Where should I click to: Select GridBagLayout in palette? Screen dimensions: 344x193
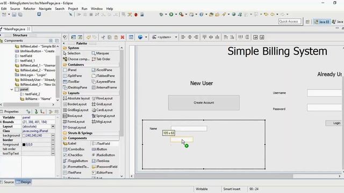click(x=76, y=110)
